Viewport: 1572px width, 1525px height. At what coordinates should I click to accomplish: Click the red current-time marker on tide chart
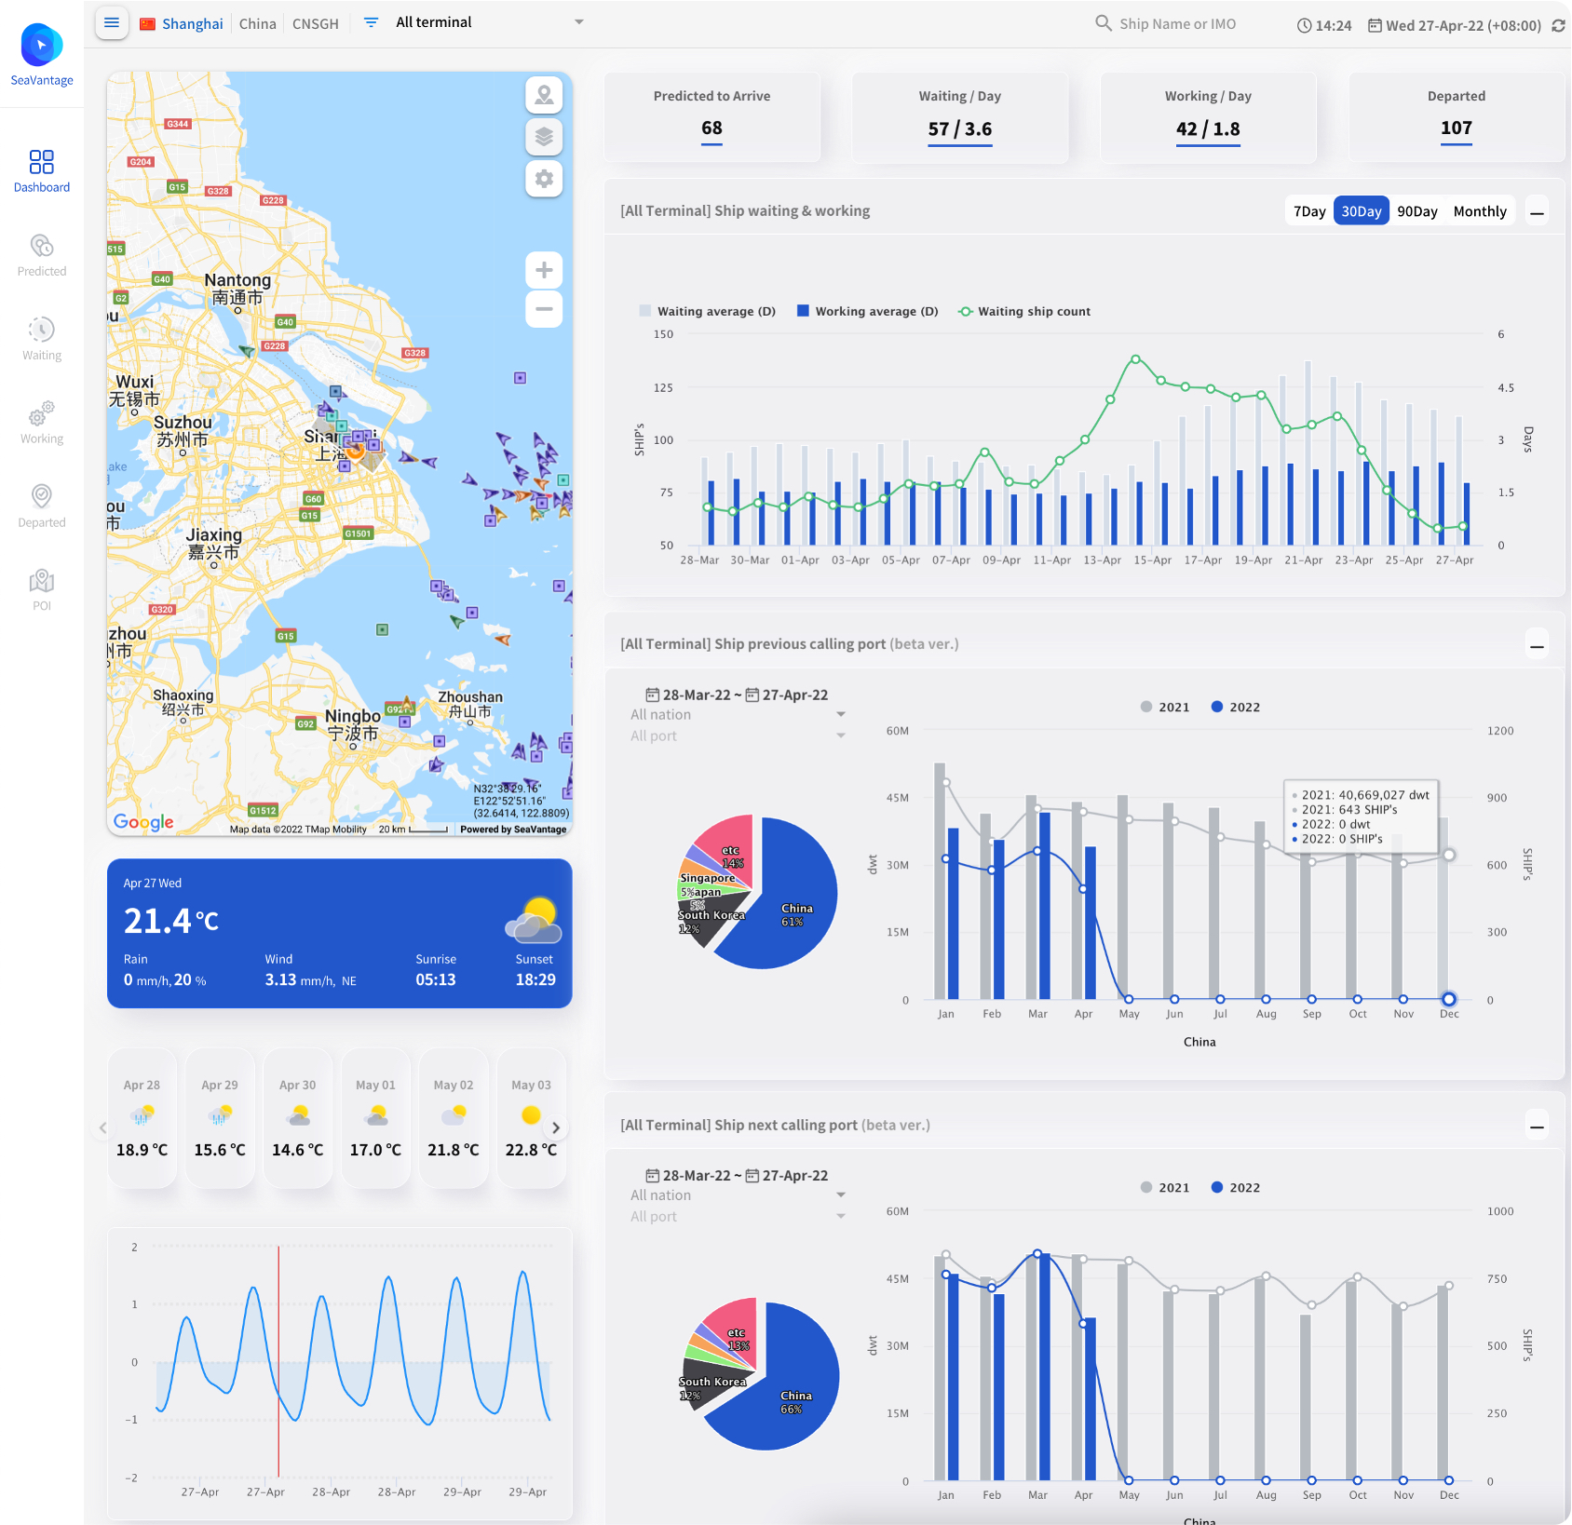[278, 1360]
